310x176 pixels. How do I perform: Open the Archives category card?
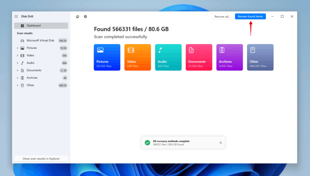pyautogui.click(x=230, y=57)
